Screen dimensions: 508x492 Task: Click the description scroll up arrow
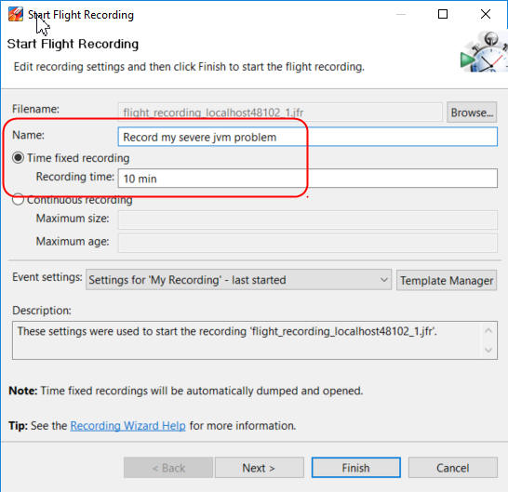coord(488,331)
